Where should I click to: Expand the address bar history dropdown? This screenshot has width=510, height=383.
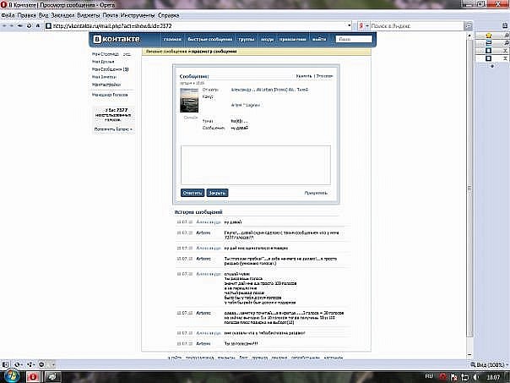click(x=350, y=25)
